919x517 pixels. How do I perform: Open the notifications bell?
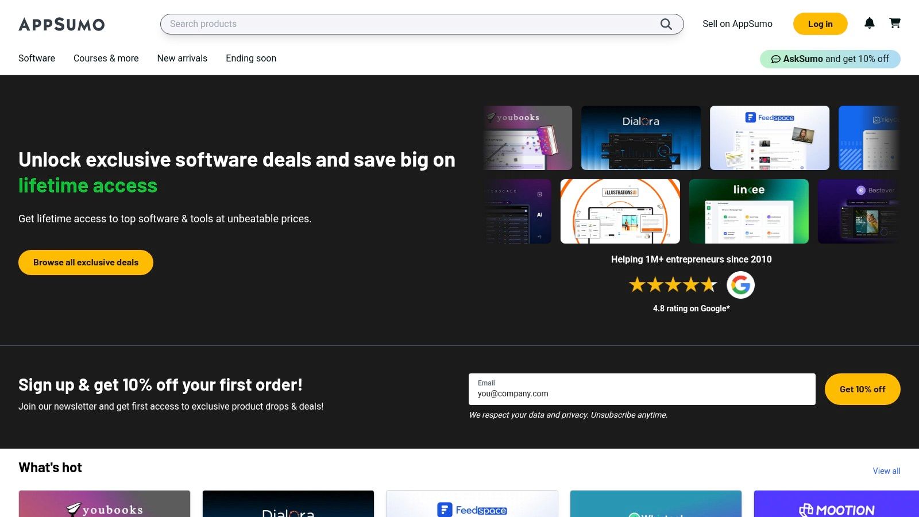pos(870,23)
